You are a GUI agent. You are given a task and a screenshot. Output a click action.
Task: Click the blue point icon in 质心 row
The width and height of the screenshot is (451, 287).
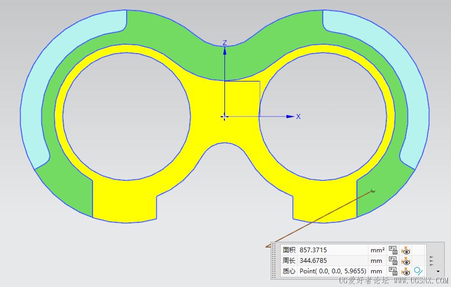pyautogui.click(x=418, y=271)
